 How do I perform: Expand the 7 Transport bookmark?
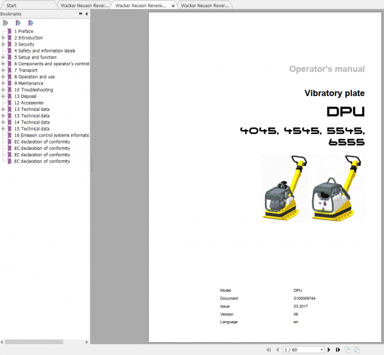tap(3, 70)
